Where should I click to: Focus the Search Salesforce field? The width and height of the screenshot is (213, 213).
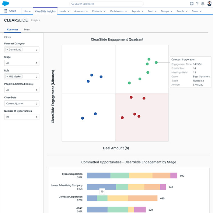point(106,4)
